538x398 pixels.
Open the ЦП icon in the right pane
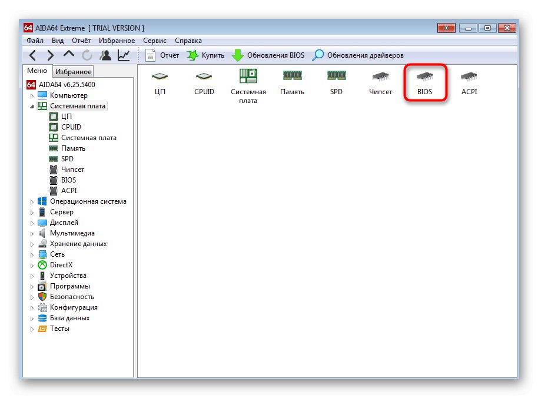click(x=160, y=82)
